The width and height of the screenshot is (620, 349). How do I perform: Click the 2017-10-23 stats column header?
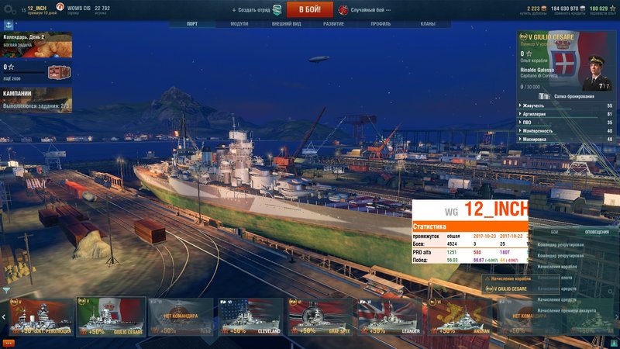[484, 236]
